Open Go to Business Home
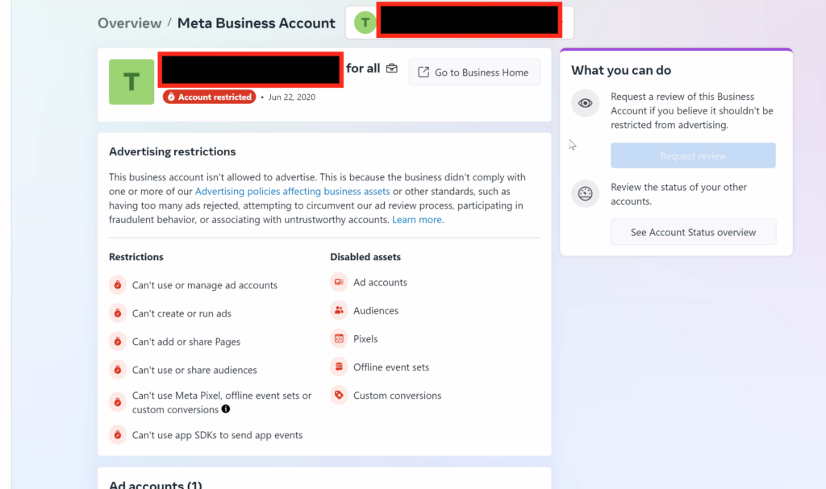The image size is (826, 489). coord(473,73)
